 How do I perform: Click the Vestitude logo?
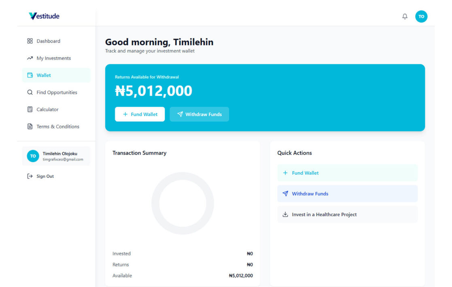click(43, 16)
